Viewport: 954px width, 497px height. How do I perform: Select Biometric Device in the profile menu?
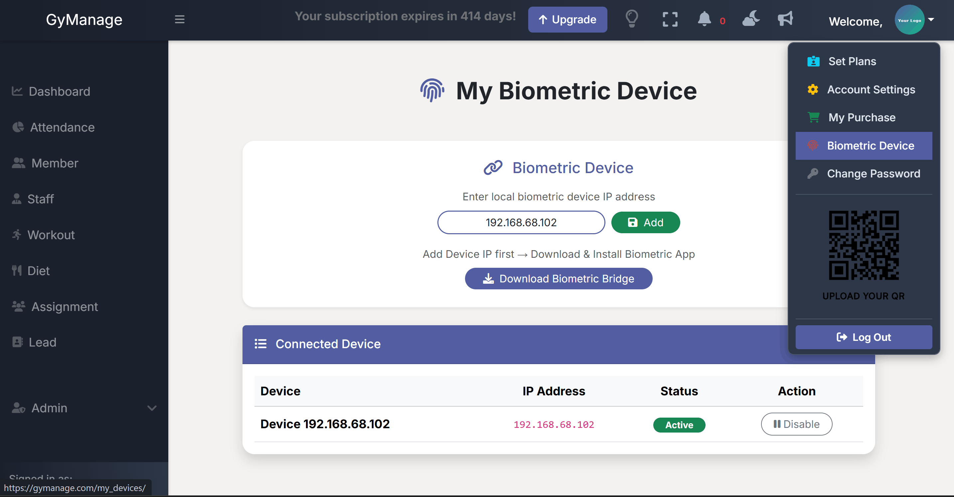871,146
